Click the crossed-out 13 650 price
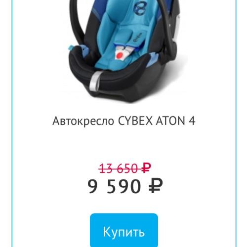The height and width of the screenshot is (247, 248). 124,168
